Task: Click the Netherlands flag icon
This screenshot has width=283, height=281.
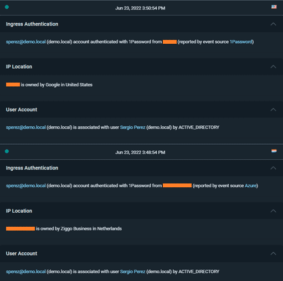Action: point(274,151)
